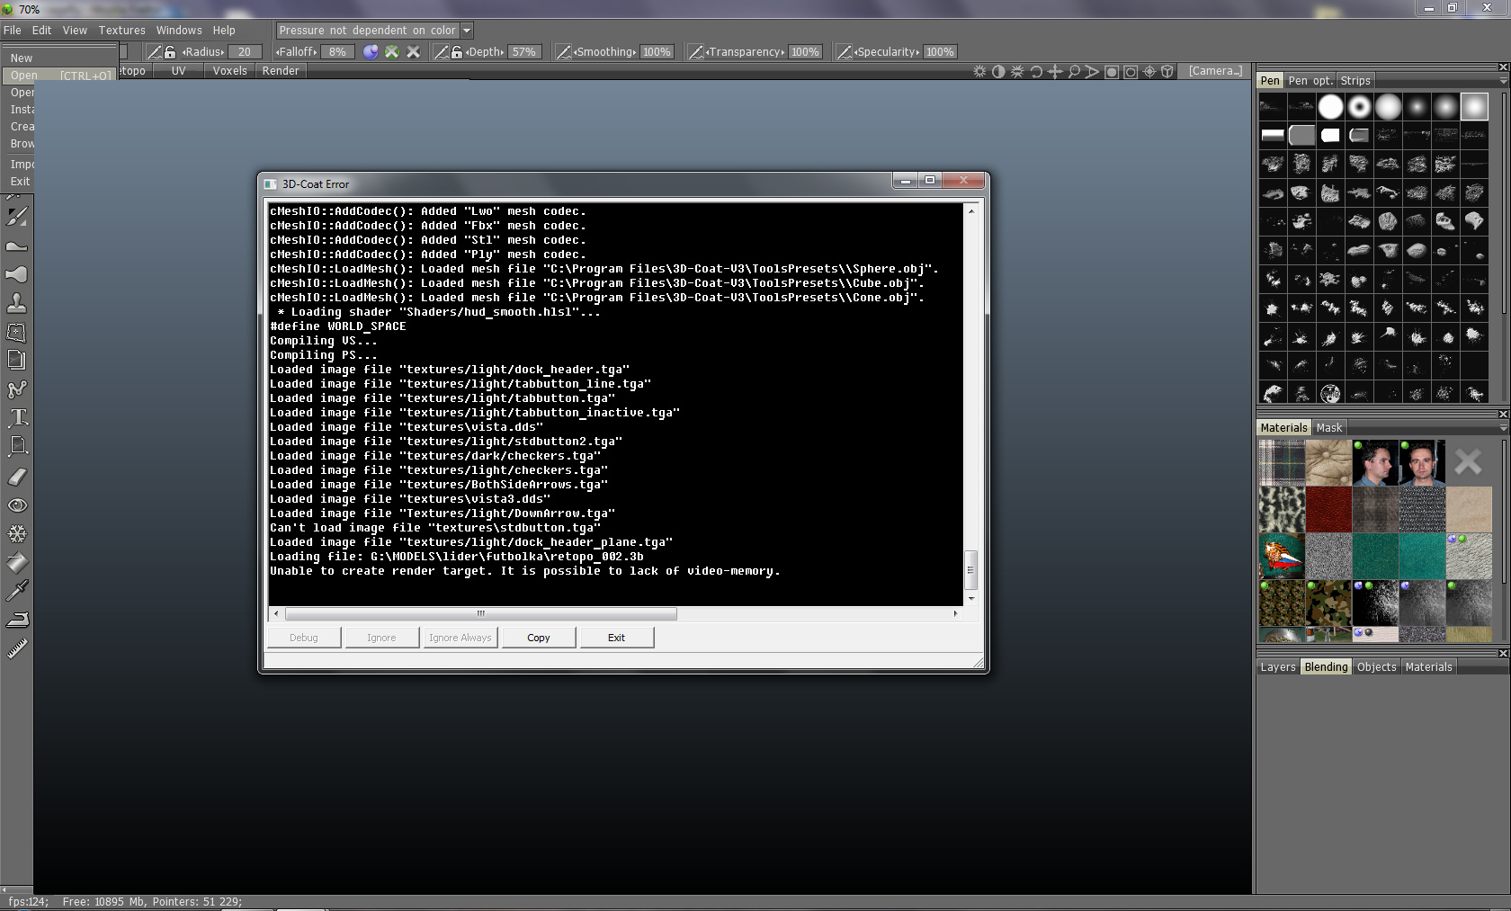Select the Ruler measure tool
Screen dimensions: 1511x911
tap(17, 648)
